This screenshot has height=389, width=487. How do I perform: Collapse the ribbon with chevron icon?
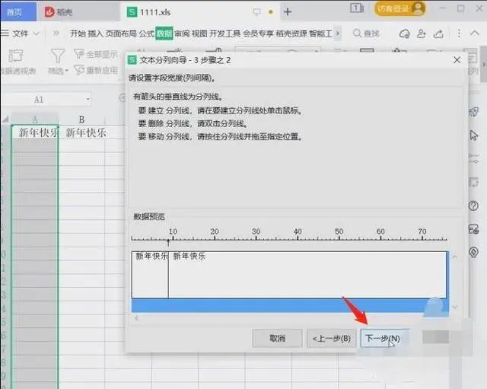(x=474, y=33)
